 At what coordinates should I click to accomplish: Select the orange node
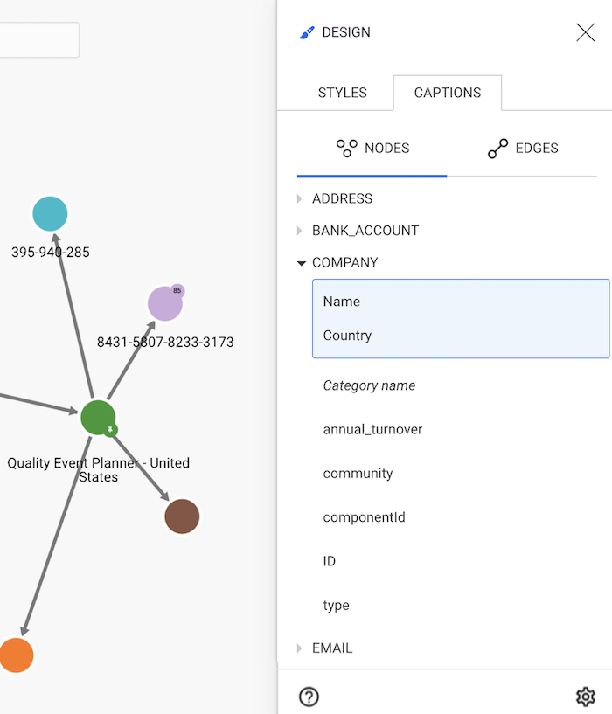tap(15, 655)
